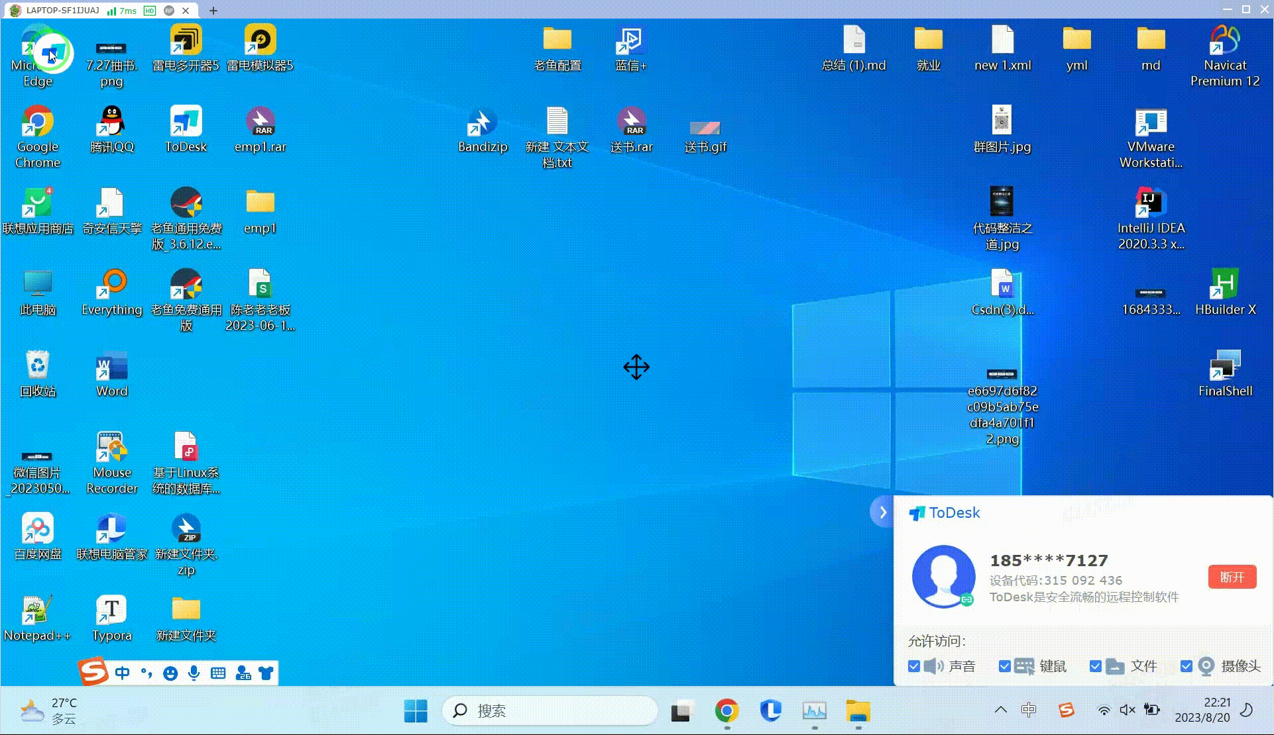Click the 断开 disconnect button
Image resolution: width=1274 pixels, height=735 pixels.
click(x=1232, y=577)
